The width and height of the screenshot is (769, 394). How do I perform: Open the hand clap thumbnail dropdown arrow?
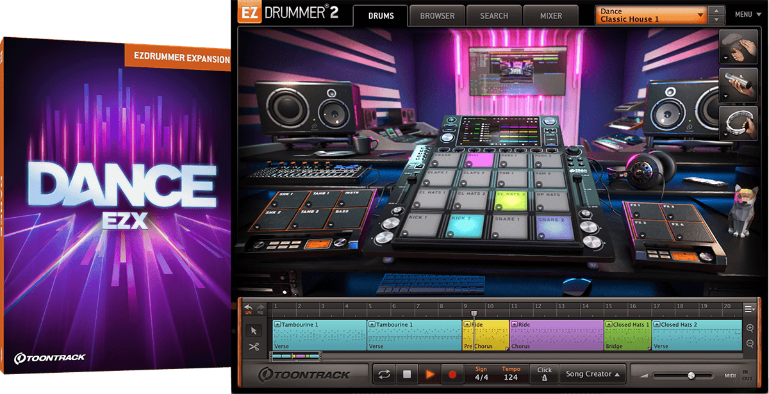[725, 58]
